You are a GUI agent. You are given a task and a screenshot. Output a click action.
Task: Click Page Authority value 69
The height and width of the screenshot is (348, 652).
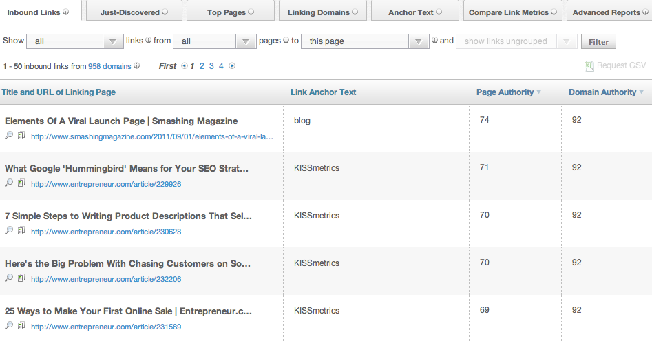[x=484, y=309]
